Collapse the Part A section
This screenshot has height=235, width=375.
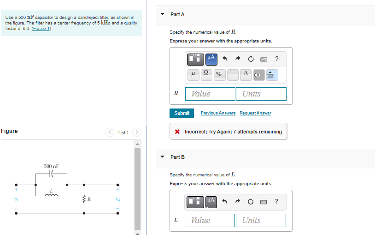162,14
